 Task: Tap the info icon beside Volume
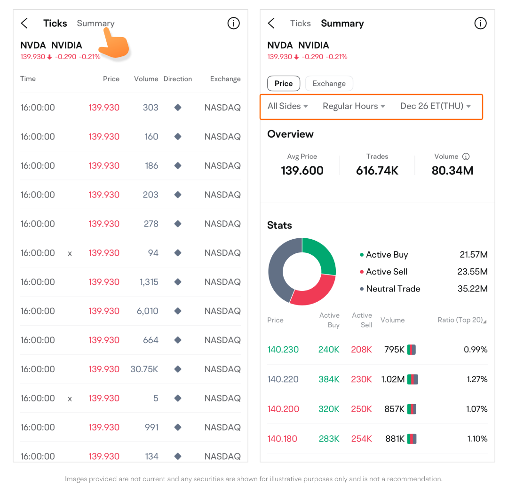click(466, 157)
